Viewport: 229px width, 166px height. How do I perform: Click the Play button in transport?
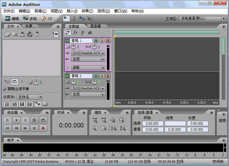[x=16, y=120]
